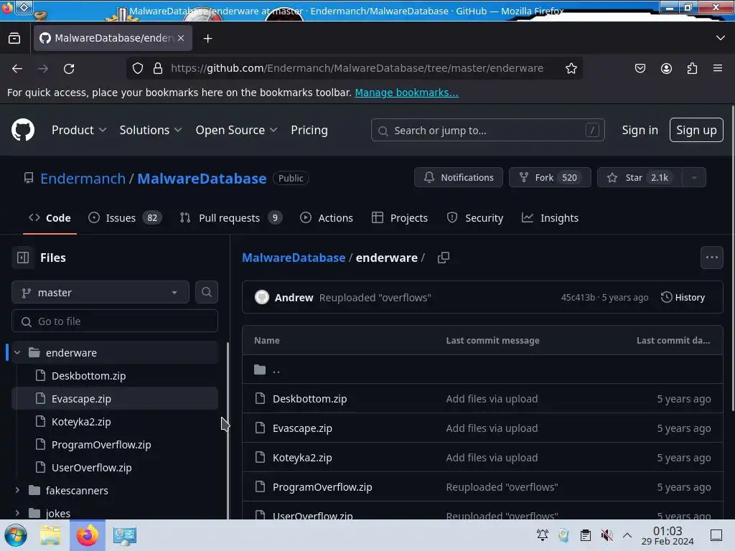Viewport: 735px width, 551px height.
Task: Open the parent directory folder row
Action: [482, 369]
